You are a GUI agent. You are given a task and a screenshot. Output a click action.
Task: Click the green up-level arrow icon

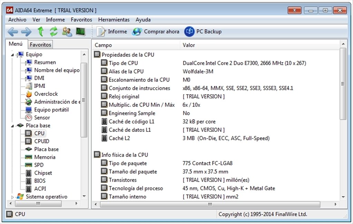click(40, 31)
